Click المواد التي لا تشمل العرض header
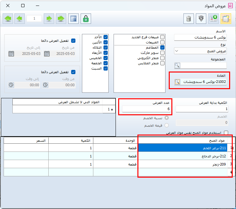 [57, 102]
